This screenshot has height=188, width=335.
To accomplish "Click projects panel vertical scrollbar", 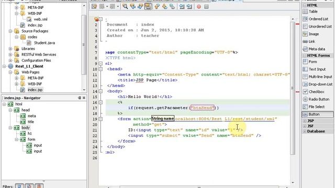I will click(84, 44).
